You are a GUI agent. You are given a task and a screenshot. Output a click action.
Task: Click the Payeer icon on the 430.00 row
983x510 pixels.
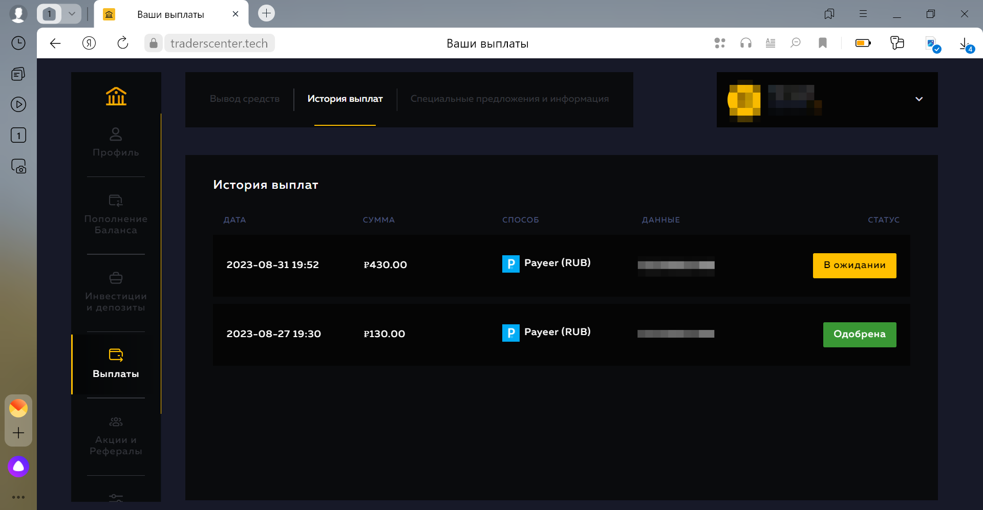[510, 264]
